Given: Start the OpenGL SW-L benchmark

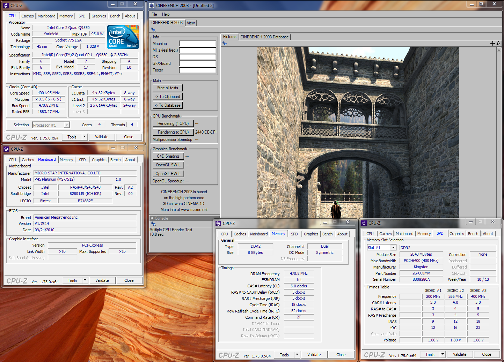Looking at the screenshot, I should click(x=168, y=165).
